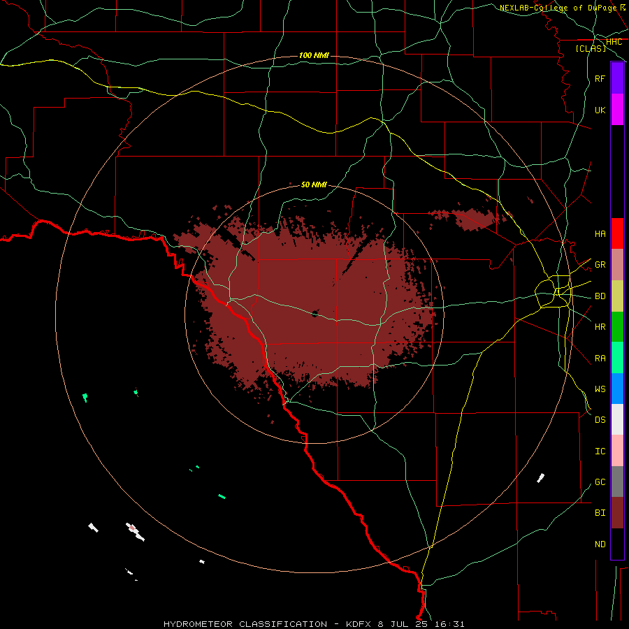Image resolution: width=629 pixels, height=629 pixels.
Task: Click the 100 NMI range ring label
Action: (x=314, y=55)
